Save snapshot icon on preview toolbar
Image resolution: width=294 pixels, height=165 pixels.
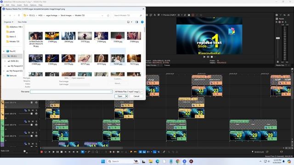click(189, 15)
